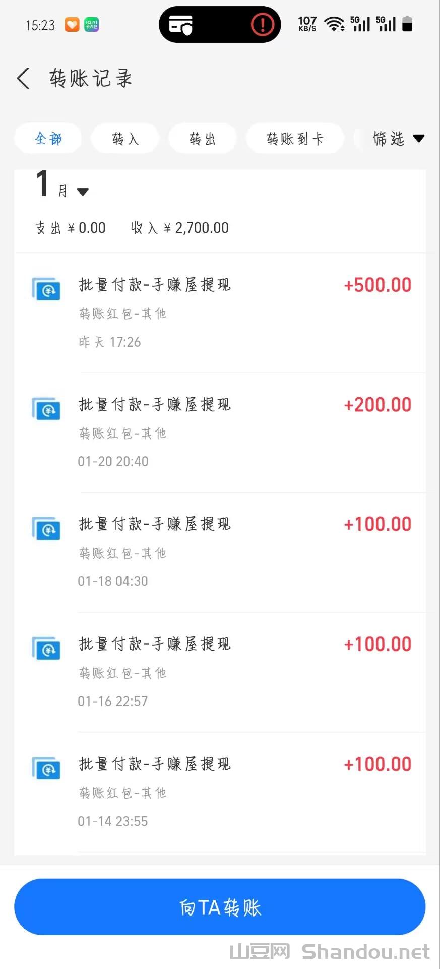This screenshot has width=440, height=969.
Task: Open the 01-20 20:40 transfer title
Action: coord(155,405)
